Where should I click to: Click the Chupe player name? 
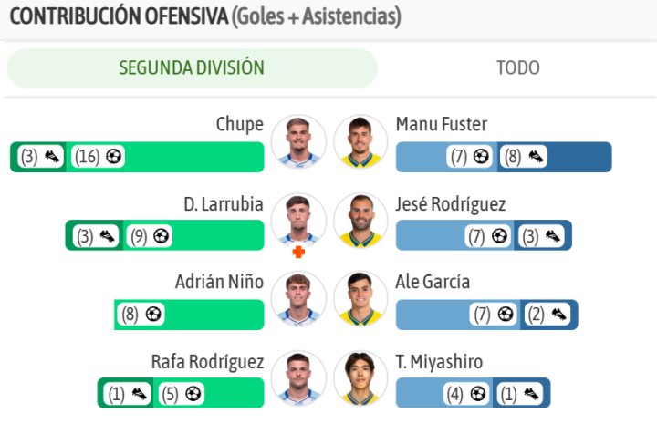tap(239, 125)
